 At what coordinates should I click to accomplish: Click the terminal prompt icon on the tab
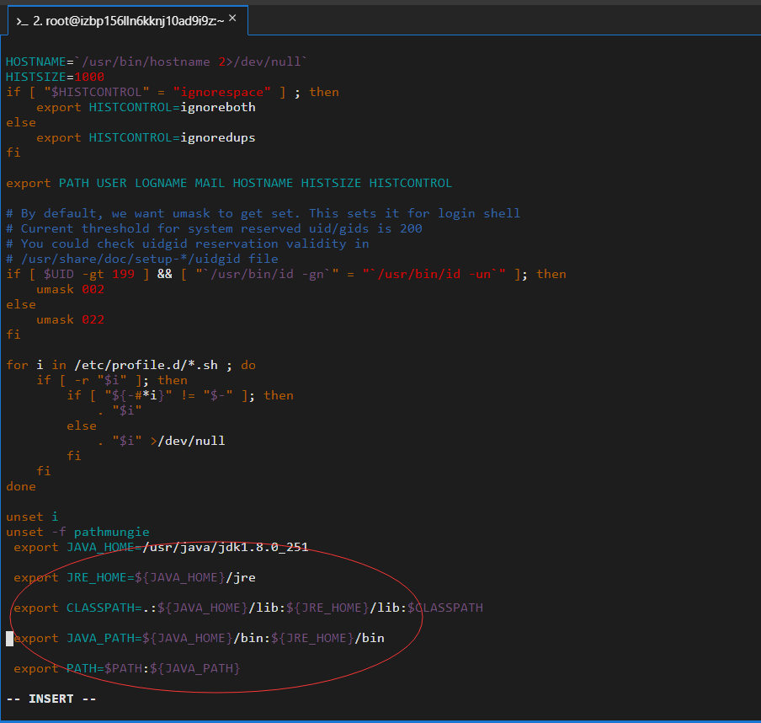[22, 21]
